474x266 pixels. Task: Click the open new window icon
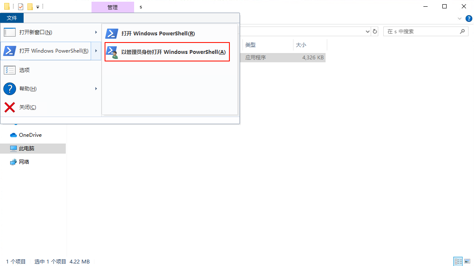[10, 32]
